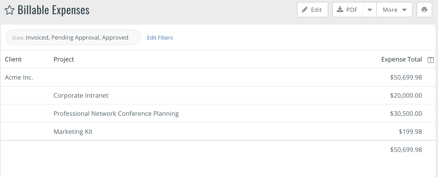The image size is (438, 177).
Task: Open the column chooser icon
Action: (x=431, y=60)
